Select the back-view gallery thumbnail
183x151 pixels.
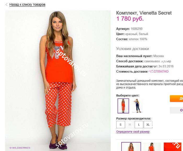(x=152, y=147)
